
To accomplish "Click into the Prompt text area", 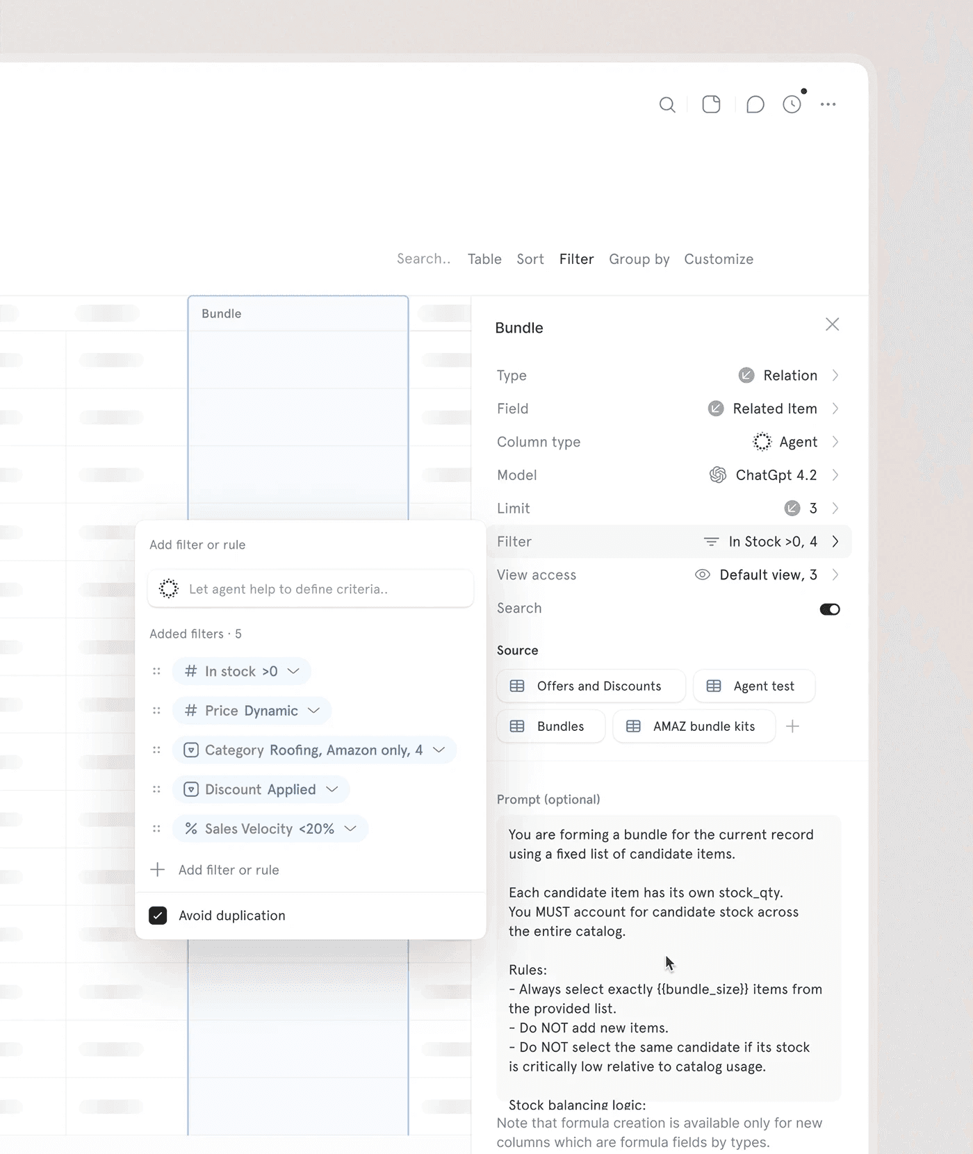I will click(669, 957).
